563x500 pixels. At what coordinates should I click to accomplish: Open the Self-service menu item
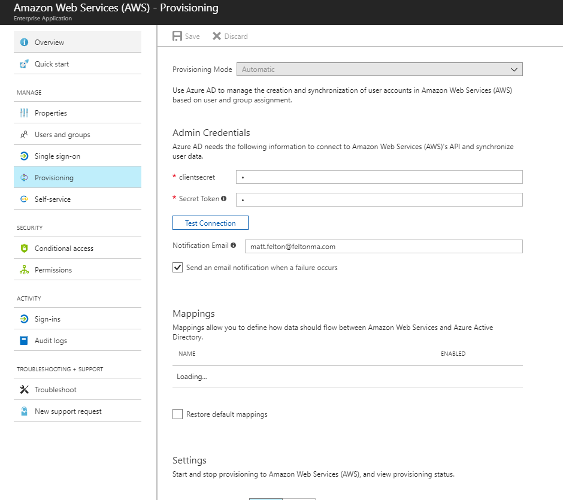[77, 199]
